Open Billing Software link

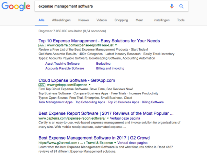click(153, 102)
